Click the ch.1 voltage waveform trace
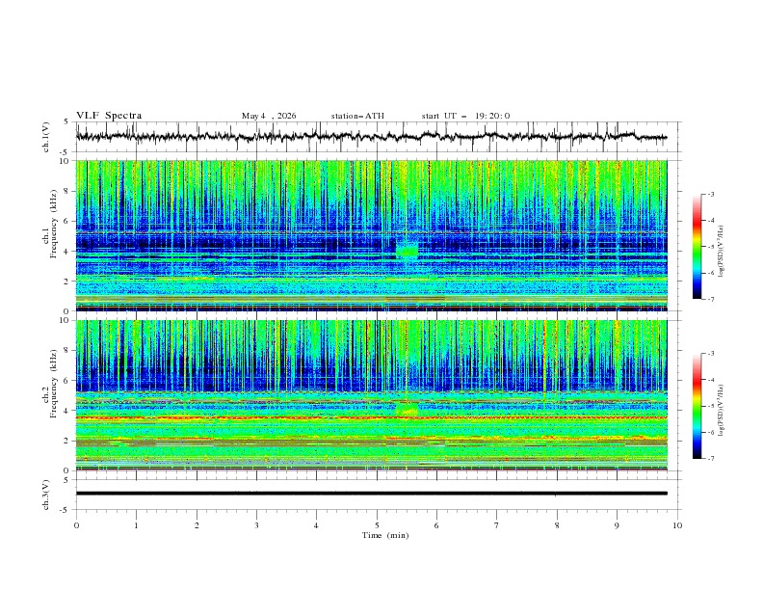Viewport: 763px width, 590px height. (371, 136)
